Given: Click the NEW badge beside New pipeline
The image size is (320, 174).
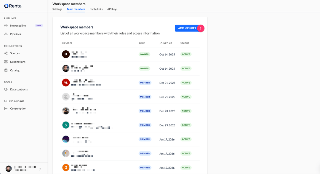Looking at the screenshot, I should 39,25.
